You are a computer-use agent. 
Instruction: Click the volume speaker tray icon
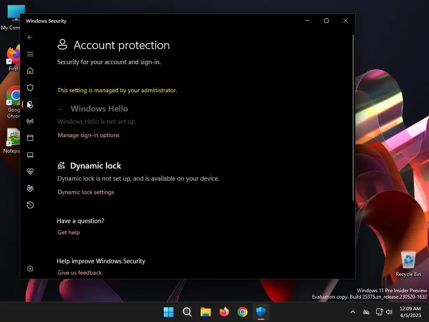389,312
